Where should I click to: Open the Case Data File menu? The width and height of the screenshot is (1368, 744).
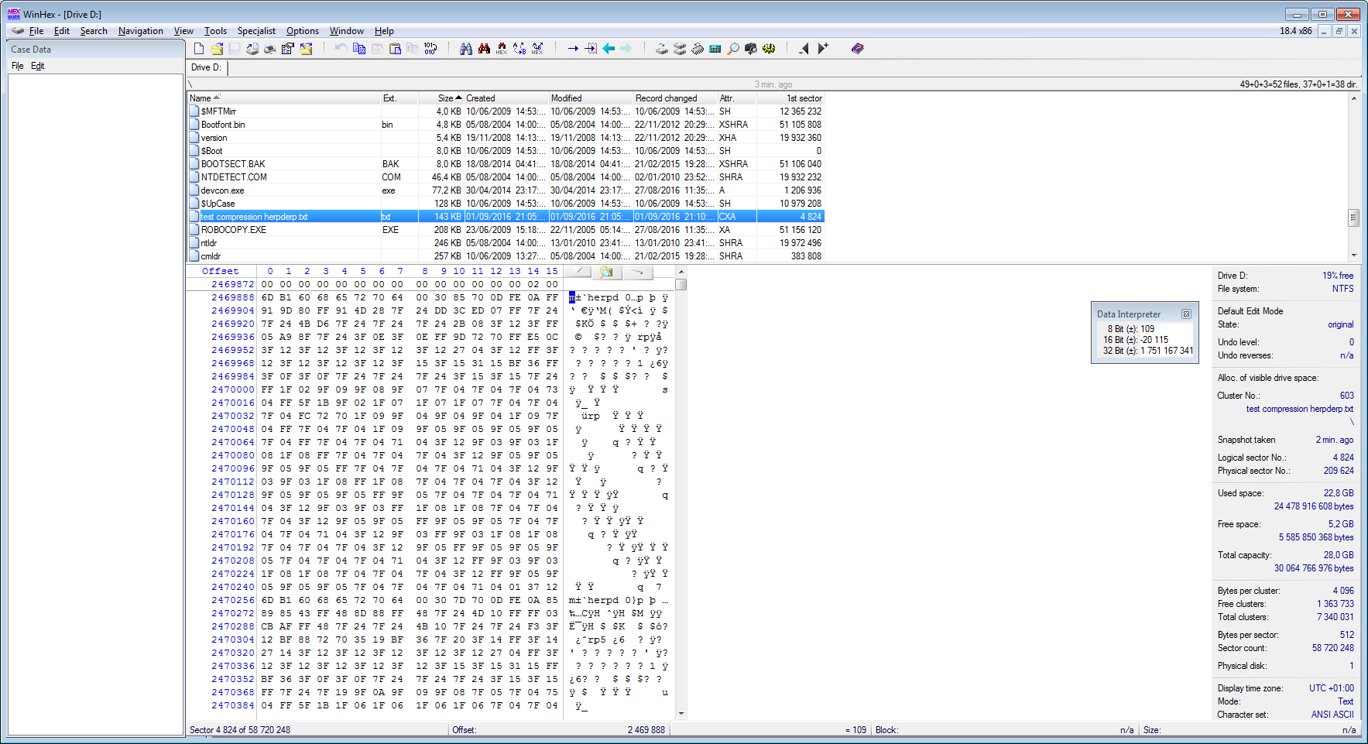[18, 66]
